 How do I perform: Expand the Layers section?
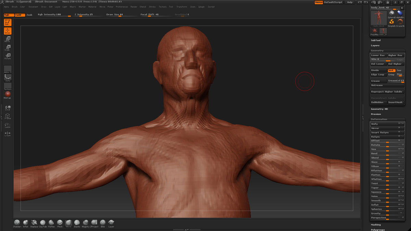375,46
